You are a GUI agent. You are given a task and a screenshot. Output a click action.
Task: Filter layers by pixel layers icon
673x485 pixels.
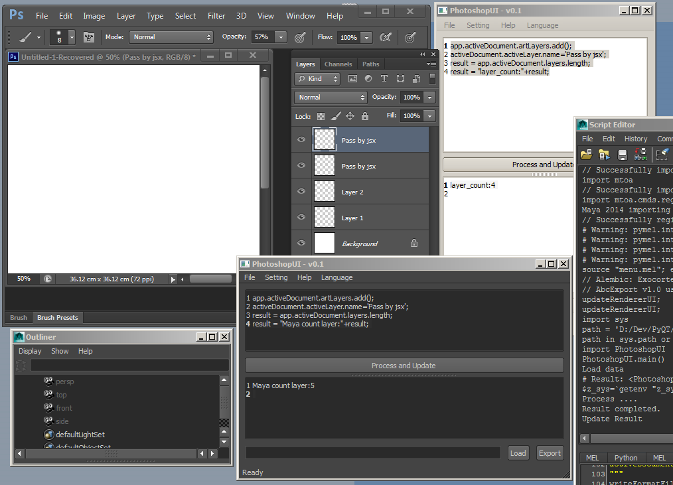pos(352,78)
